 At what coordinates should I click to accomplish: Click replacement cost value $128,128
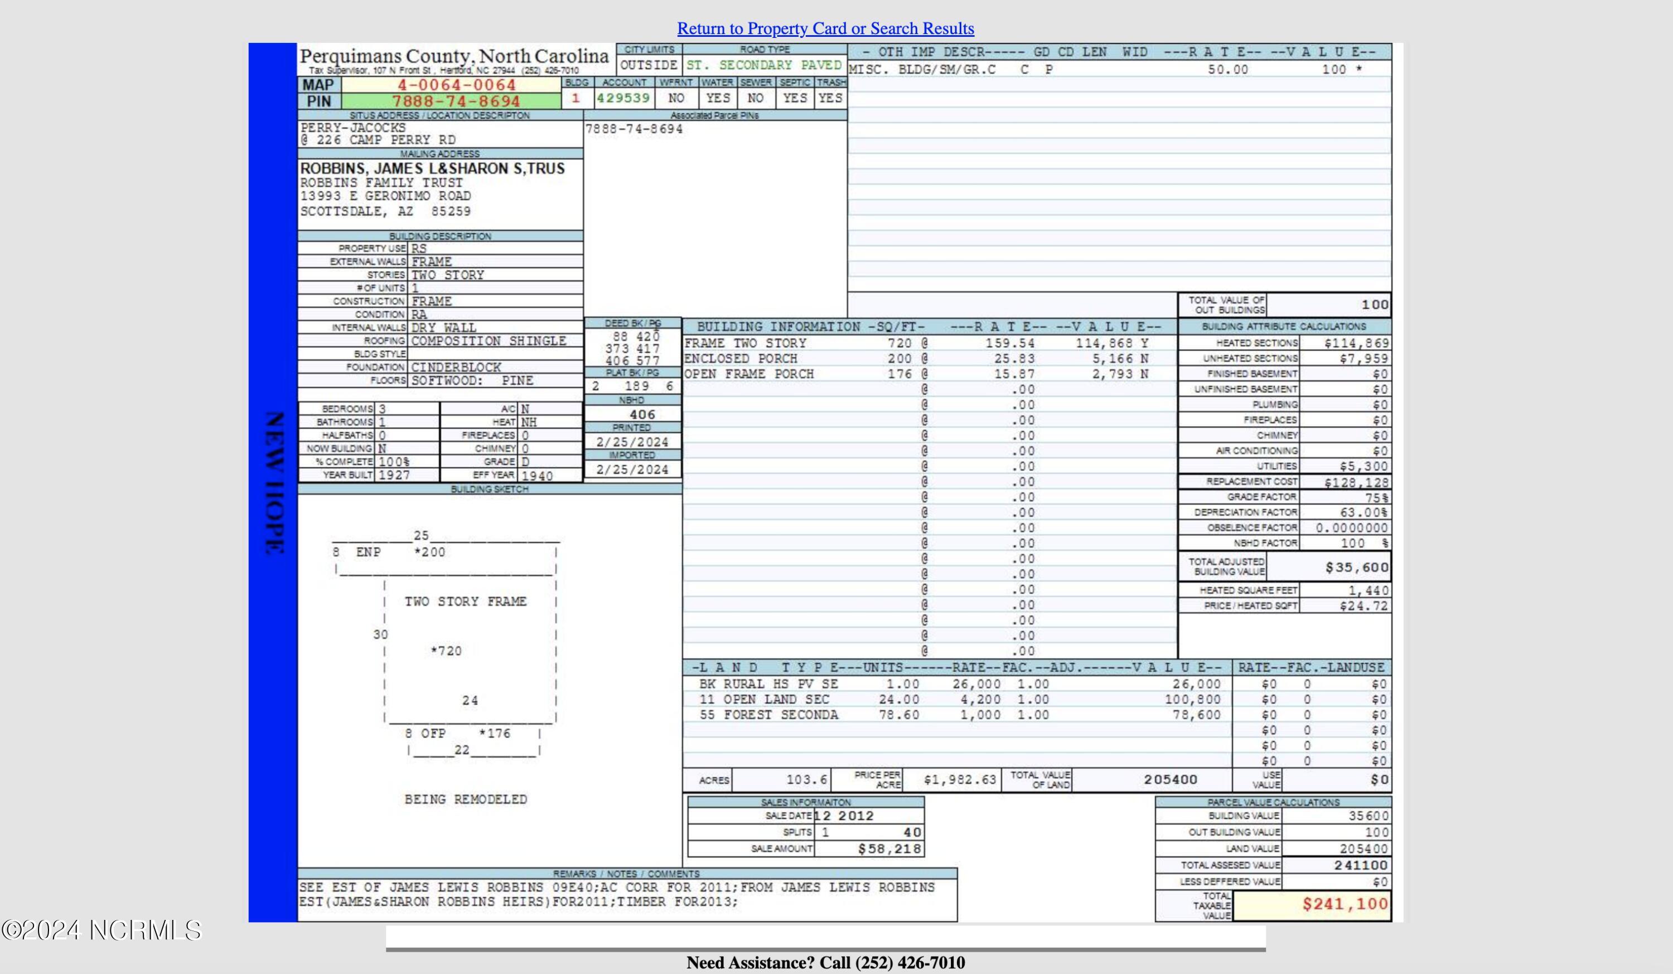pyautogui.click(x=1356, y=483)
